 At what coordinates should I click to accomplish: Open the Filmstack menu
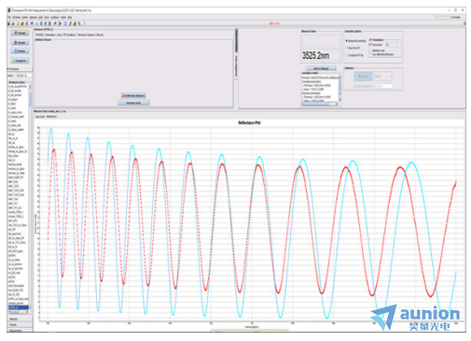(x=16, y=18)
